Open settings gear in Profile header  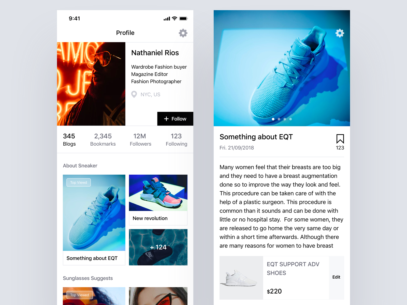183,33
